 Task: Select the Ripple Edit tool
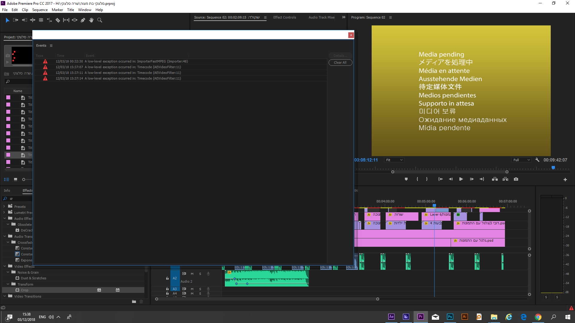[33, 20]
